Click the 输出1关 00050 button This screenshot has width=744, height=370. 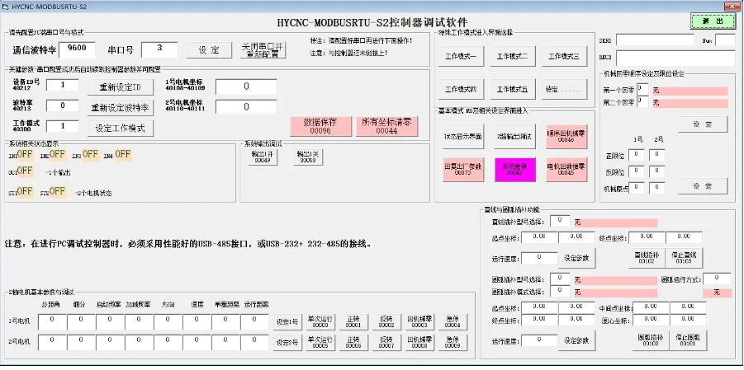pos(309,157)
